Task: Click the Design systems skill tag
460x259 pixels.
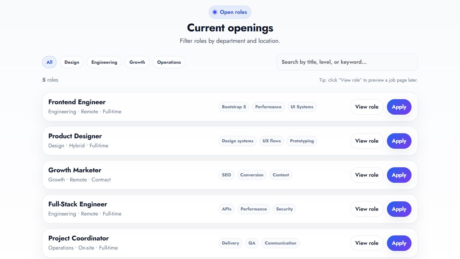Action: click(x=237, y=141)
